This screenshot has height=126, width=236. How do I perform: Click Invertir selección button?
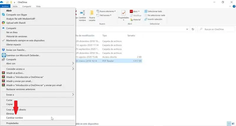(x=153, y=19)
